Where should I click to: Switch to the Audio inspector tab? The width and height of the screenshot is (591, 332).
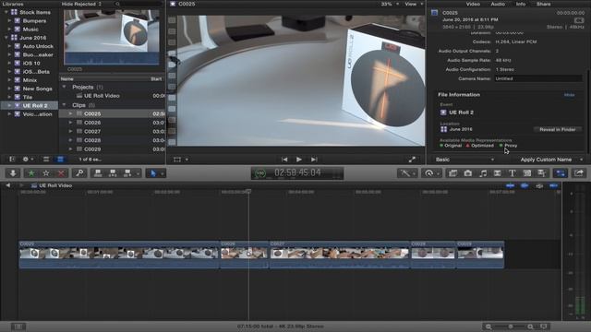point(498,4)
